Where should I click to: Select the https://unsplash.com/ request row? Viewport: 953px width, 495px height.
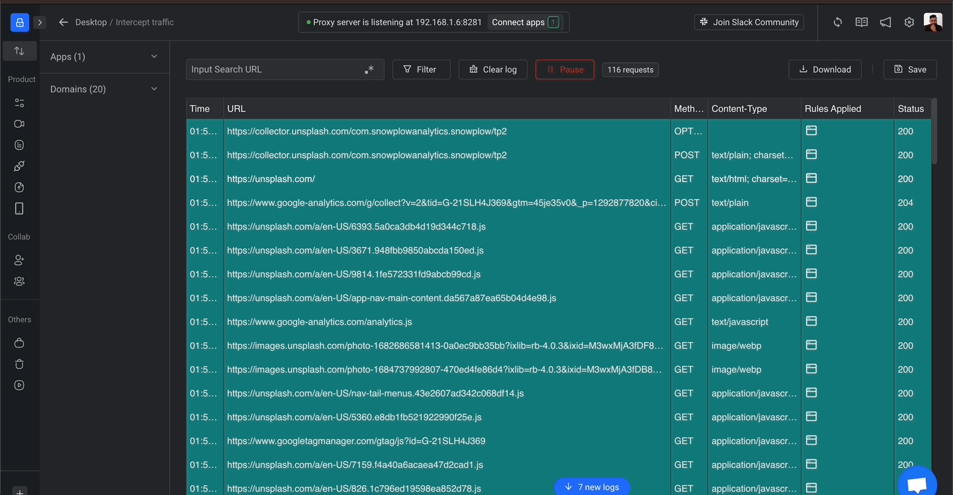[559, 179]
